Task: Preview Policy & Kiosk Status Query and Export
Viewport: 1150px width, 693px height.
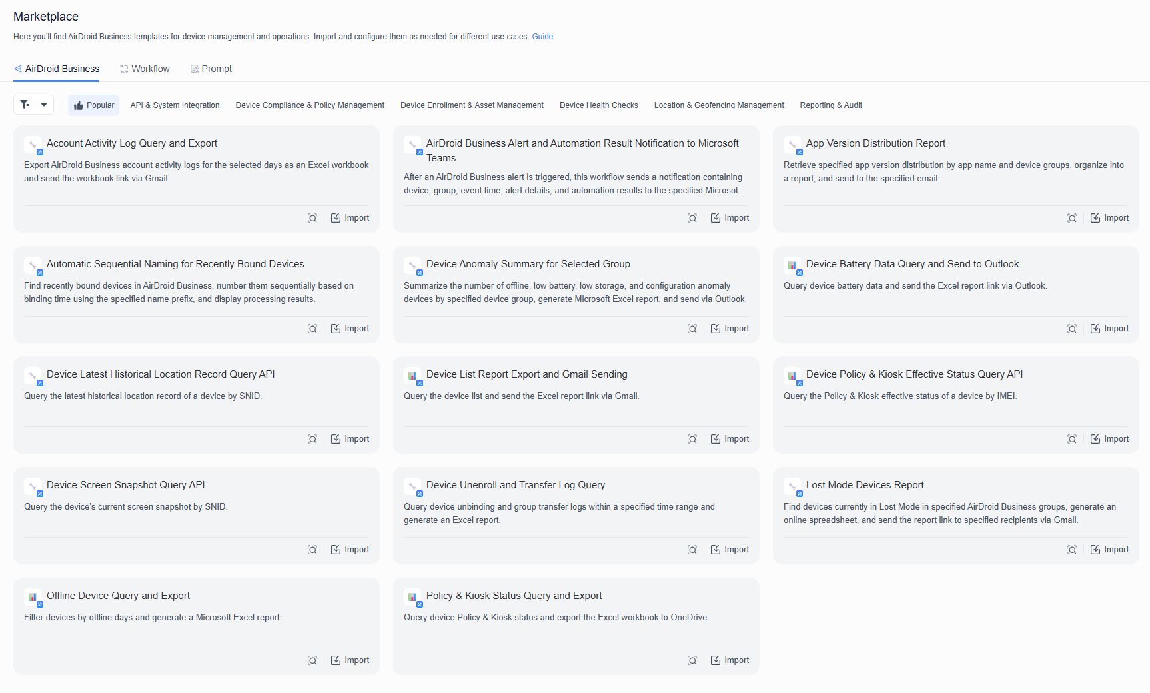Action: [x=692, y=660]
